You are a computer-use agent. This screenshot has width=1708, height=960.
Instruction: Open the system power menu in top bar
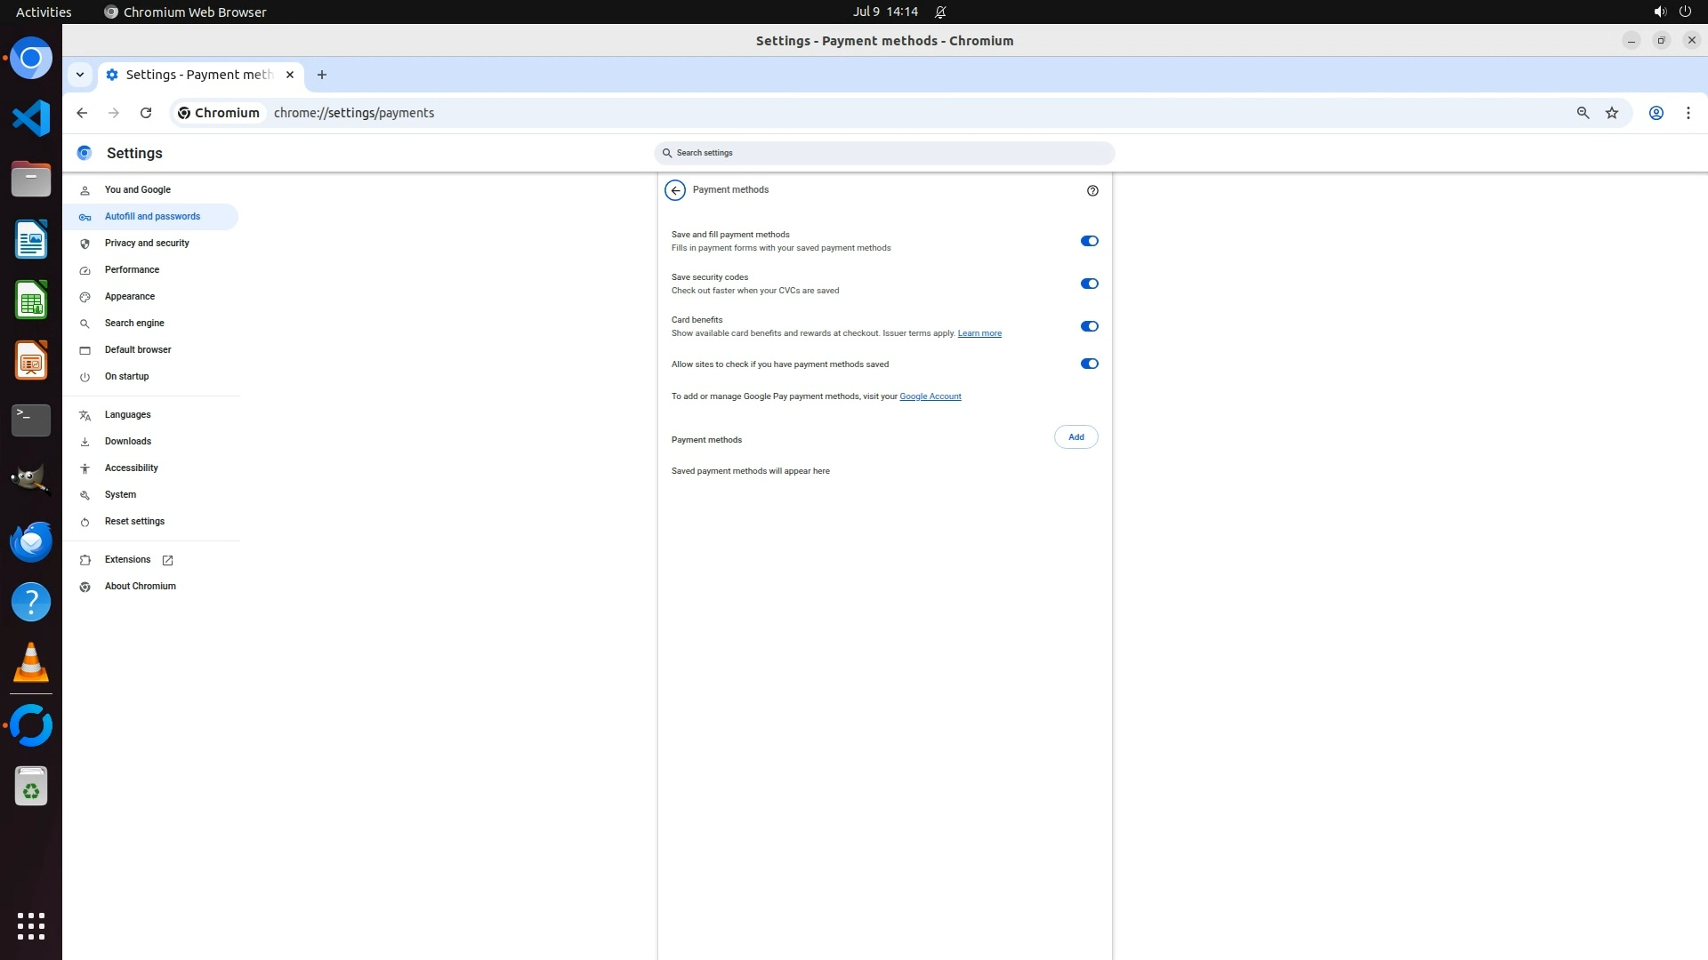[1684, 12]
